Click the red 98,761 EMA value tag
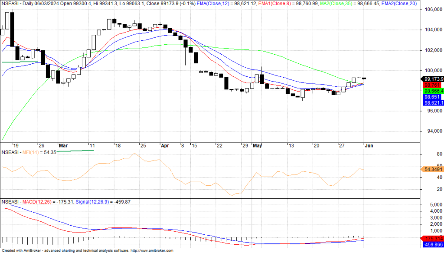Image resolution: width=444 pixels, height=253 pixels. click(x=433, y=85)
